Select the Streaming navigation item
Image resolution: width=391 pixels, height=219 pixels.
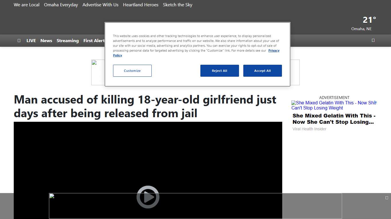point(68,40)
